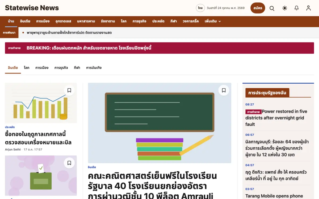Open the ticker headline about the storm

tap(69, 33)
